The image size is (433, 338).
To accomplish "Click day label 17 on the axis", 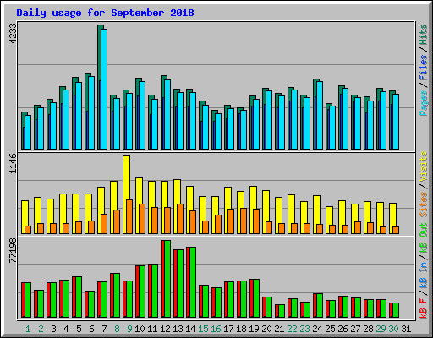I will point(228,329).
